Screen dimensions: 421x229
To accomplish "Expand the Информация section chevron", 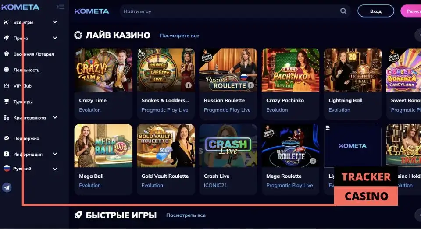I will 55,154.
